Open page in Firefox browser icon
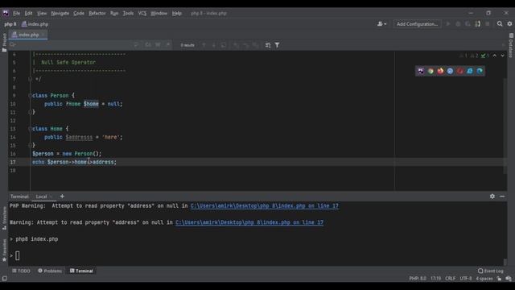 pos(440,71)
